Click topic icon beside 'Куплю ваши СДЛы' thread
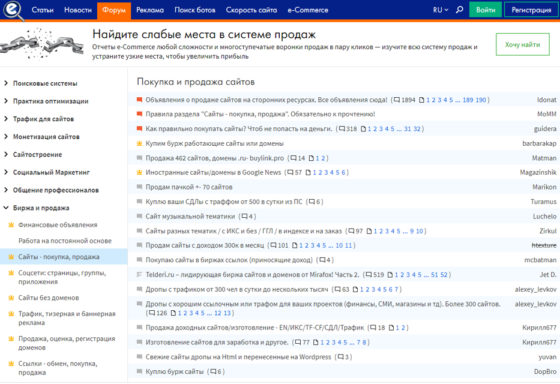Viewport: 560px width, 384px height. [x=140, y=202]
